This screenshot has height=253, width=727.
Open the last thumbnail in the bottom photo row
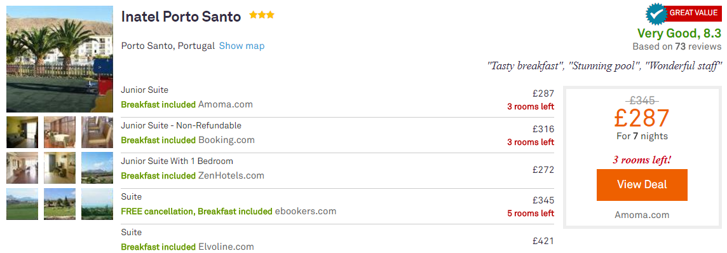(97, 204)
